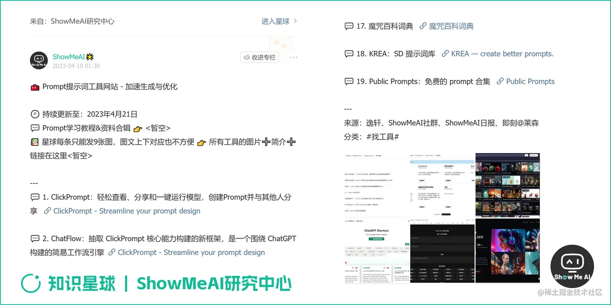Open the three-dot more options menu
The height and width of the screenshot is (305, 611).
293,58
